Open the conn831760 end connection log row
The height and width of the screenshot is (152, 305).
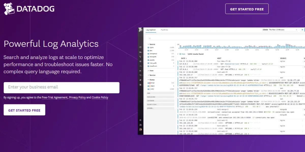(241, 116)
